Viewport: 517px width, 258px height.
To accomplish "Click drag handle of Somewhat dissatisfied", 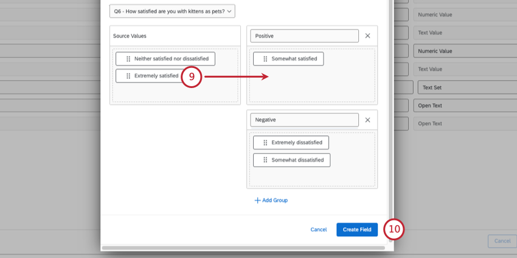I will (265, 160).
